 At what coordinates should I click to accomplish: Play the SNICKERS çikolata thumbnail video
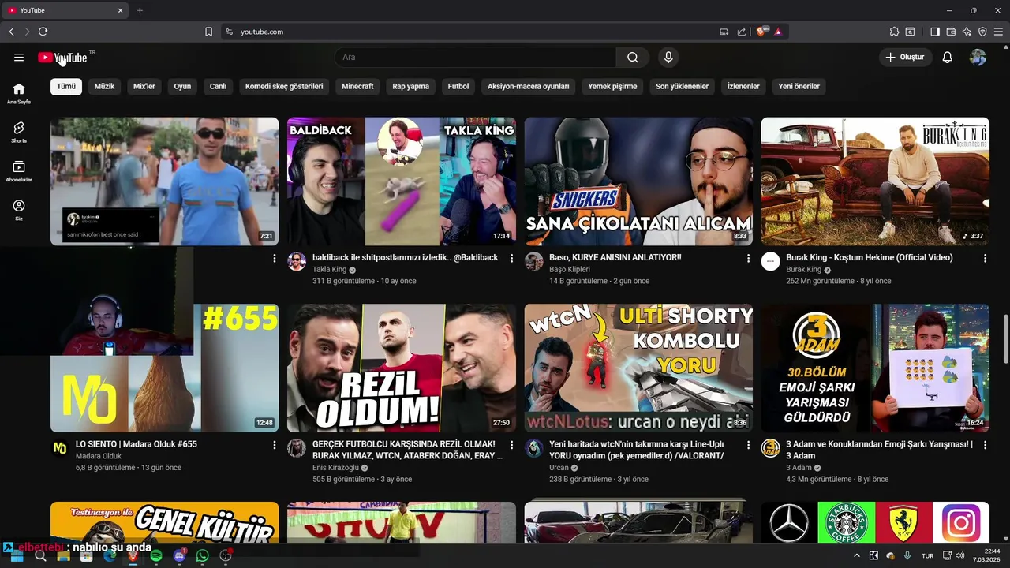tap(638, 181)
